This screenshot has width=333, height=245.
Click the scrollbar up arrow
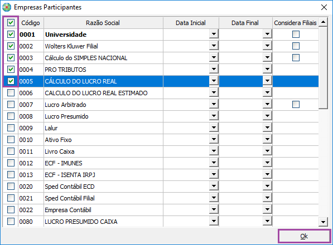[x=323, y=22]
